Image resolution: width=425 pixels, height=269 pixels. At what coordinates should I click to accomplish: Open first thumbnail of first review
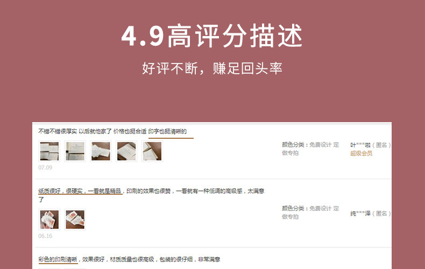point(49,151)
